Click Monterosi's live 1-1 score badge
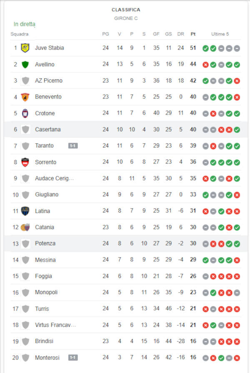 click(73, 358)
